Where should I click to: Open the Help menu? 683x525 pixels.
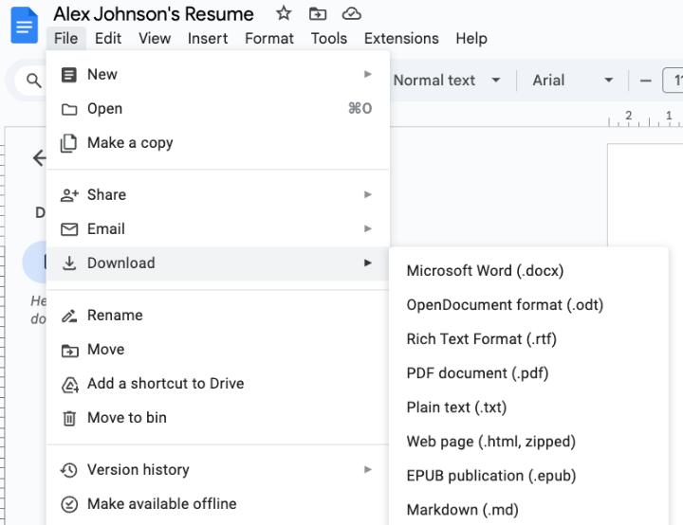[471, 38]
